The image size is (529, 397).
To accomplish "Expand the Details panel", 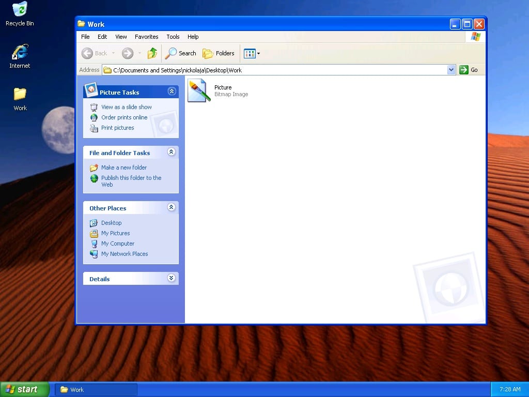I will coord(171,278).
